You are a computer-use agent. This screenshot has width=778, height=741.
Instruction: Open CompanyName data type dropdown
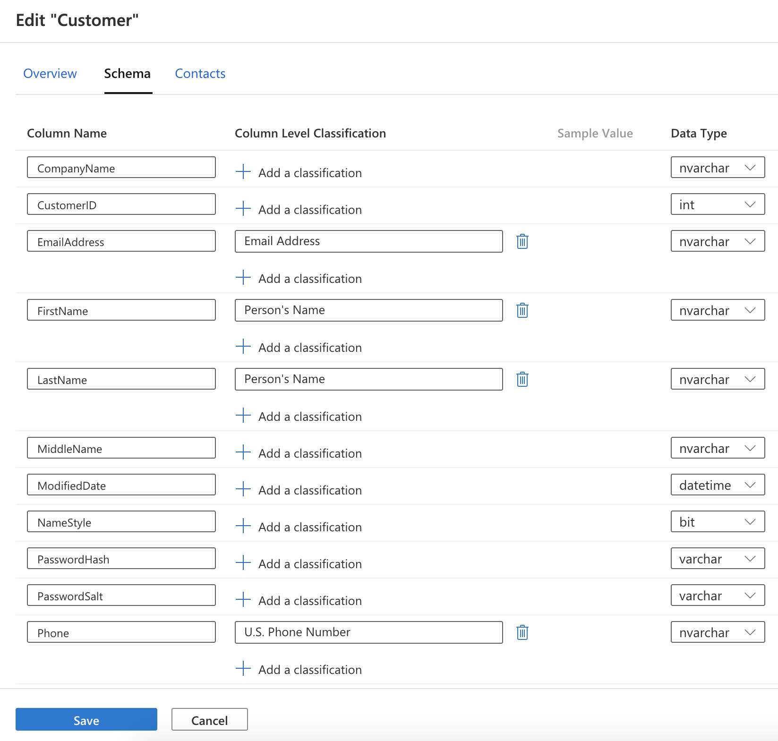(x=717, y=168)
